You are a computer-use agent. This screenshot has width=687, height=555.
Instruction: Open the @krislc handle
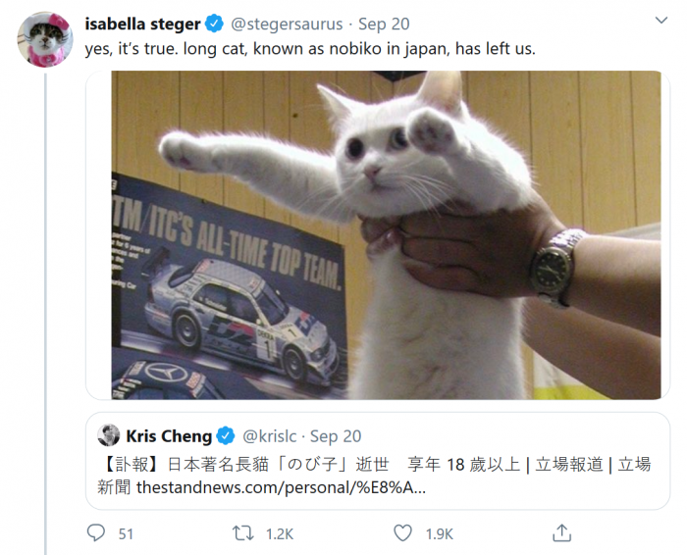click(x=270, y=436)
